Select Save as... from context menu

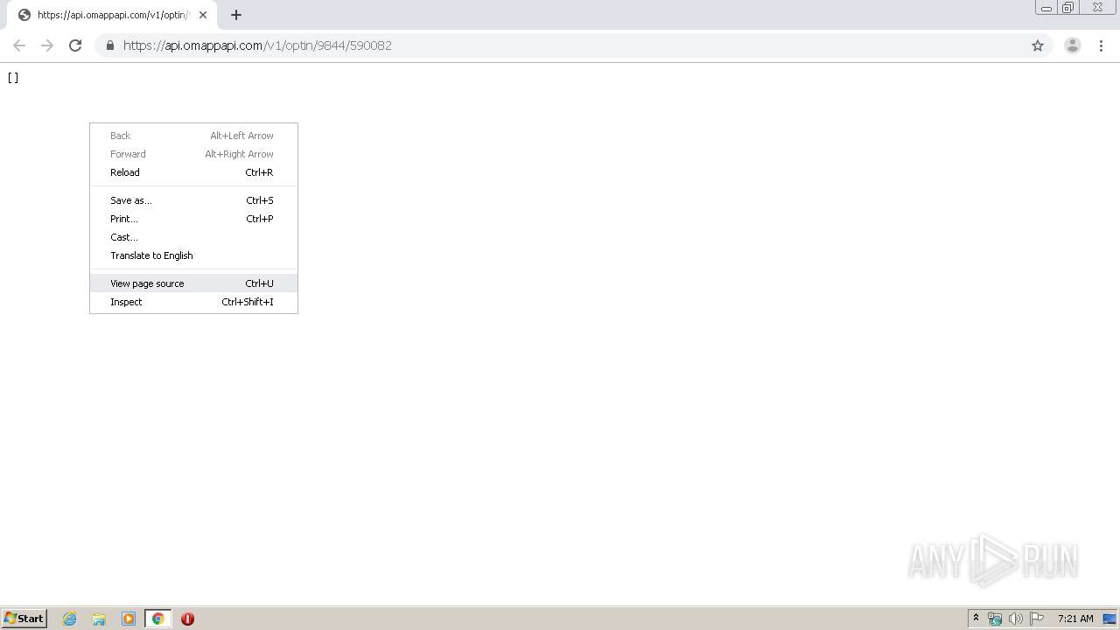coord(193,200)
